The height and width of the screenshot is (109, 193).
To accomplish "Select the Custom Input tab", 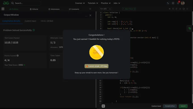I will coord(30,21).
